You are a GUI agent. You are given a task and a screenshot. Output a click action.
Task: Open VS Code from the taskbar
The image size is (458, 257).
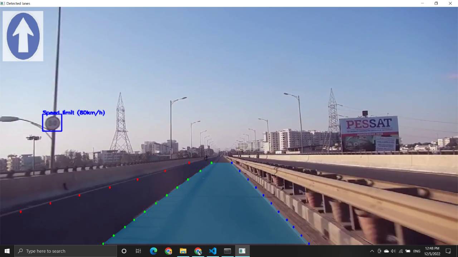point(213,251)
